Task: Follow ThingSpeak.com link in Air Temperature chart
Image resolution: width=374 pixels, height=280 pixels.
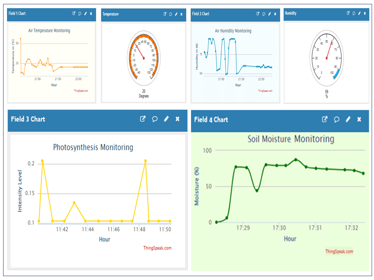Action: tap(81, 91)
